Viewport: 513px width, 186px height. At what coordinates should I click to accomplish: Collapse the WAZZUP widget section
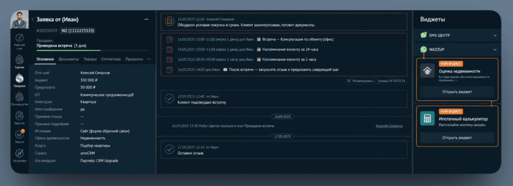[495, 49]
